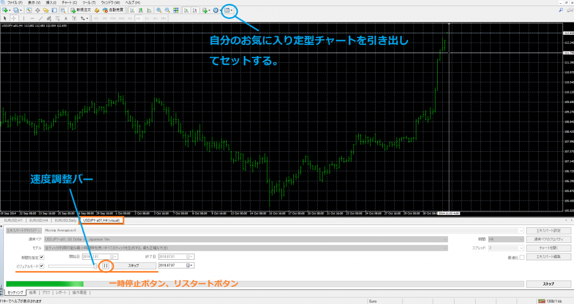Select the equidistant channel tool
Image resolution: width=574 pixels, height=304 pixels.
tap(49, 18)
